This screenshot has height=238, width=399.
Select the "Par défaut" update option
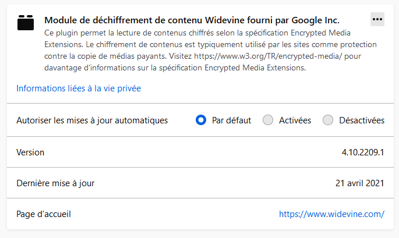[201, 120]
